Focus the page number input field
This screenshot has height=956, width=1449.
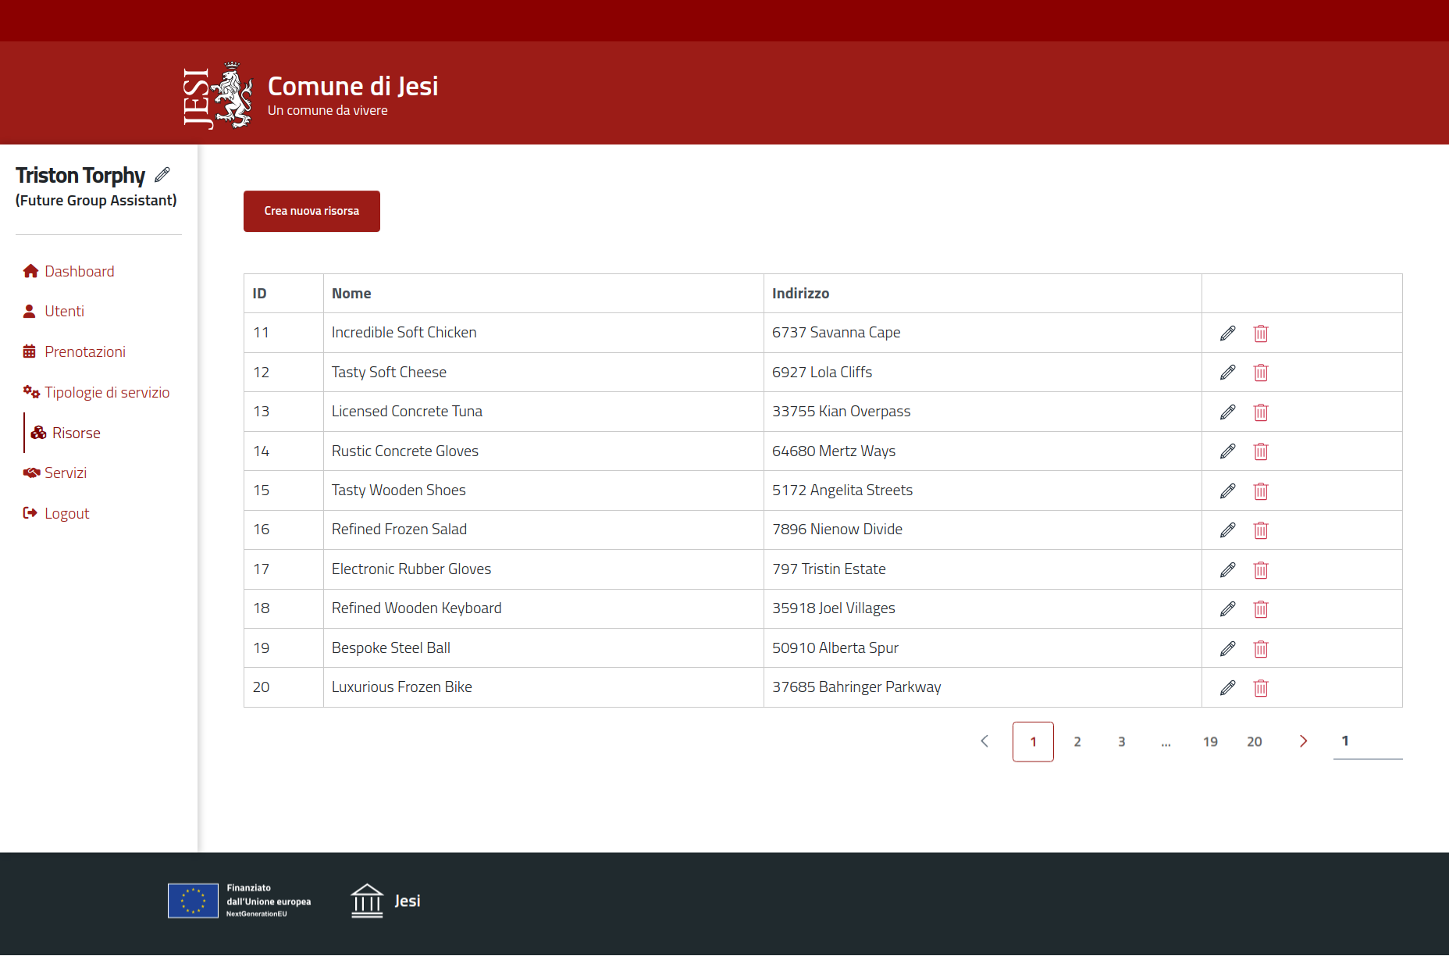coord(1367,741)
